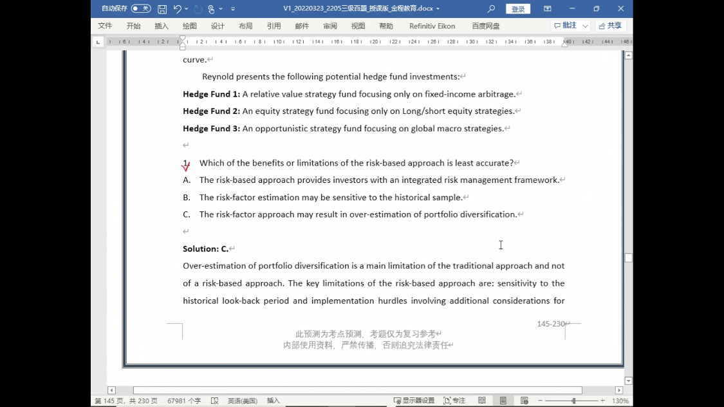Toggle the AutoSave (自动保存) switch
The image size is (724, 407).
click(141, 9)
